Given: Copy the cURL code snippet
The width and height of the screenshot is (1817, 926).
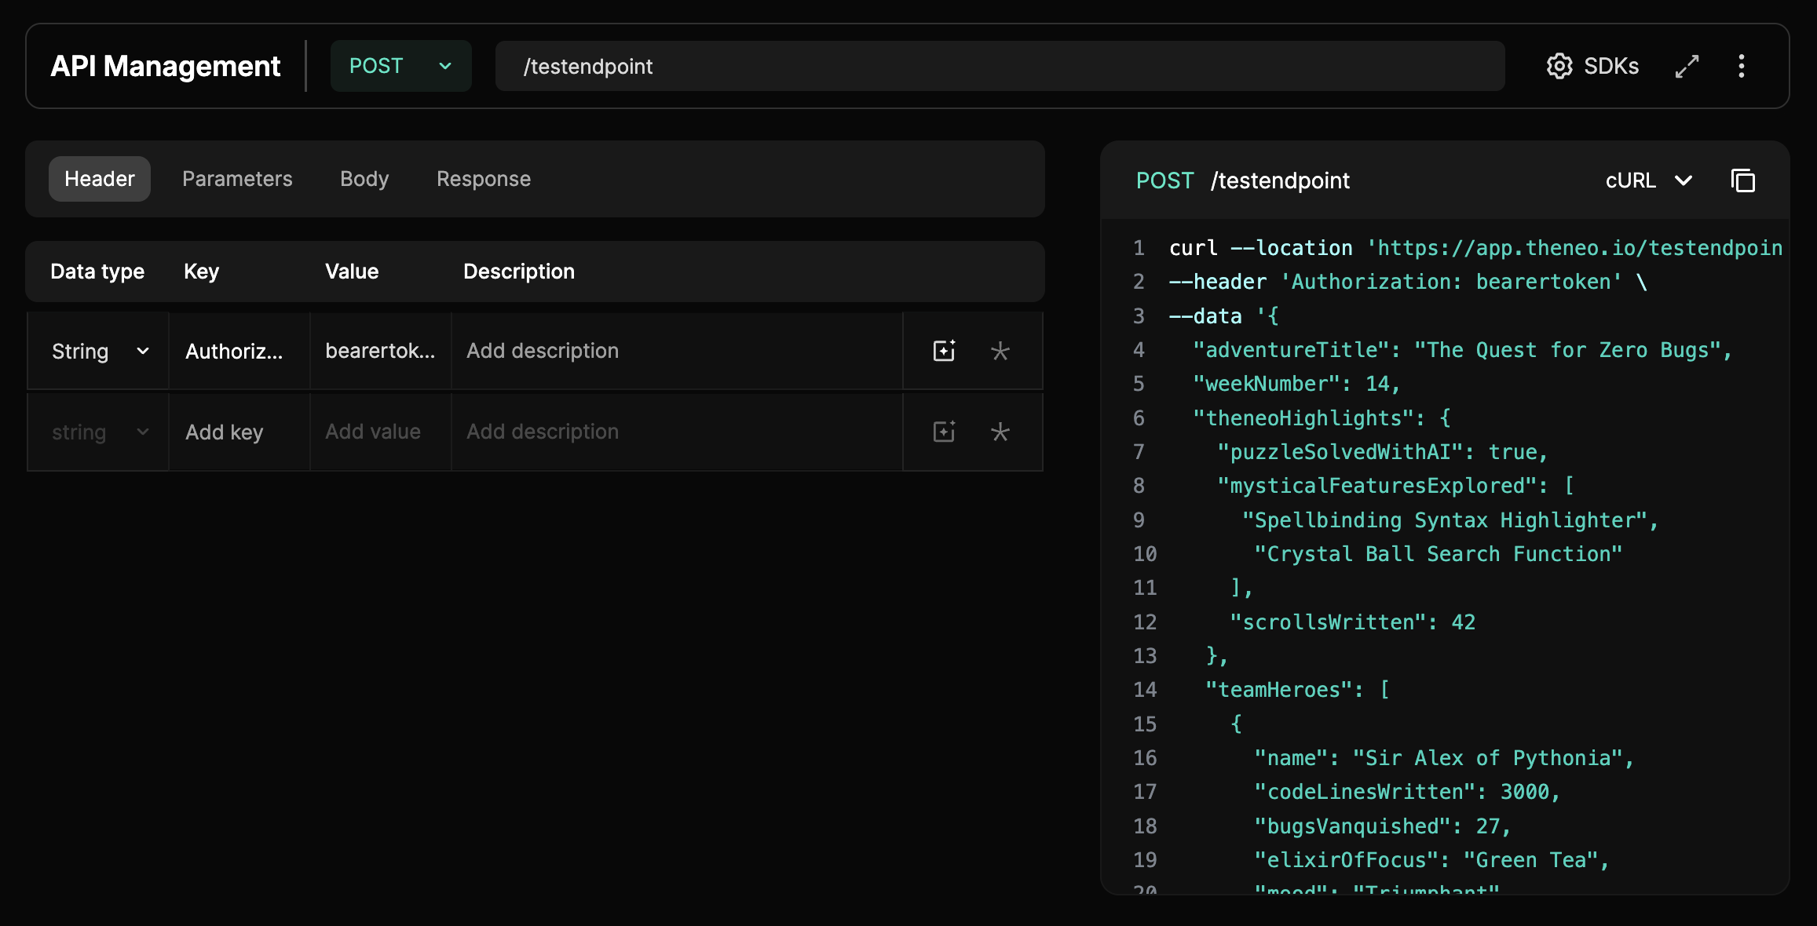Looking at the screenshot, I should [1743, 180].
